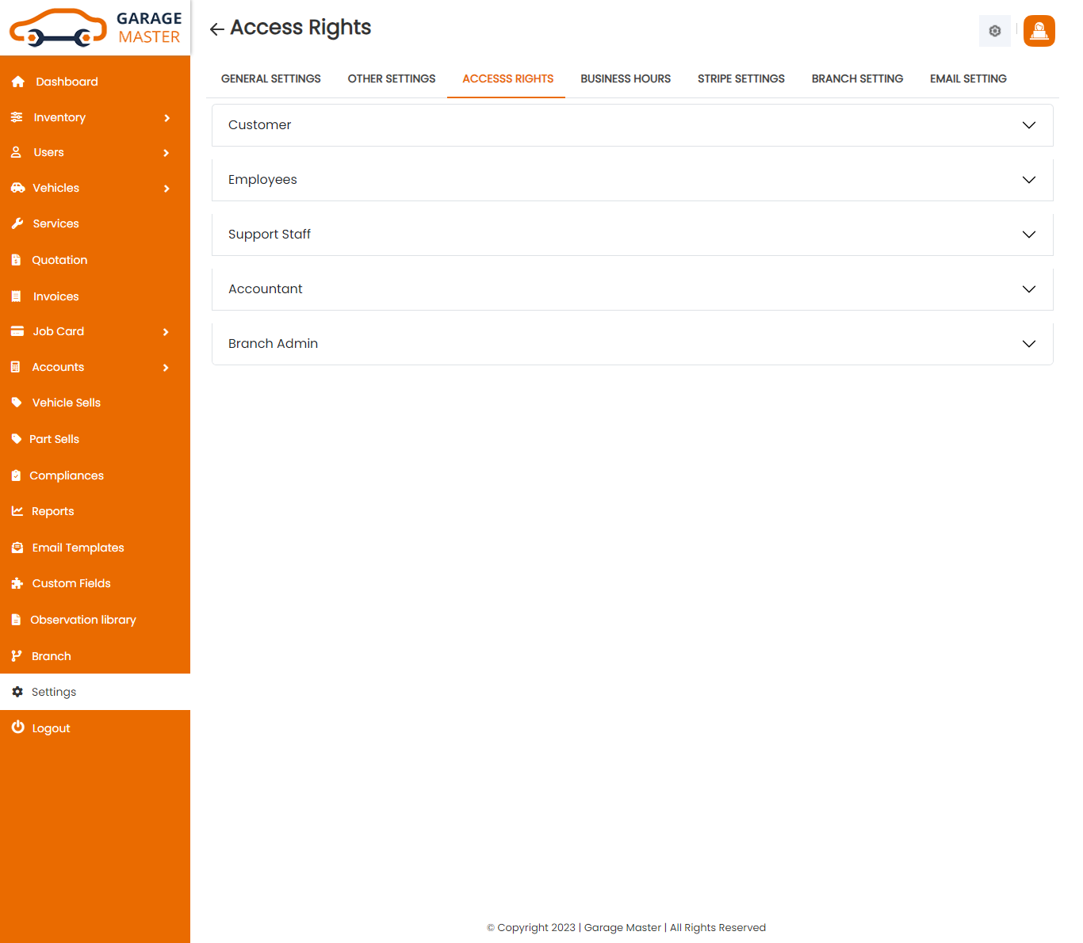Expand the Support Staff chevron

pyautogui.click(x=1029, y=235)
